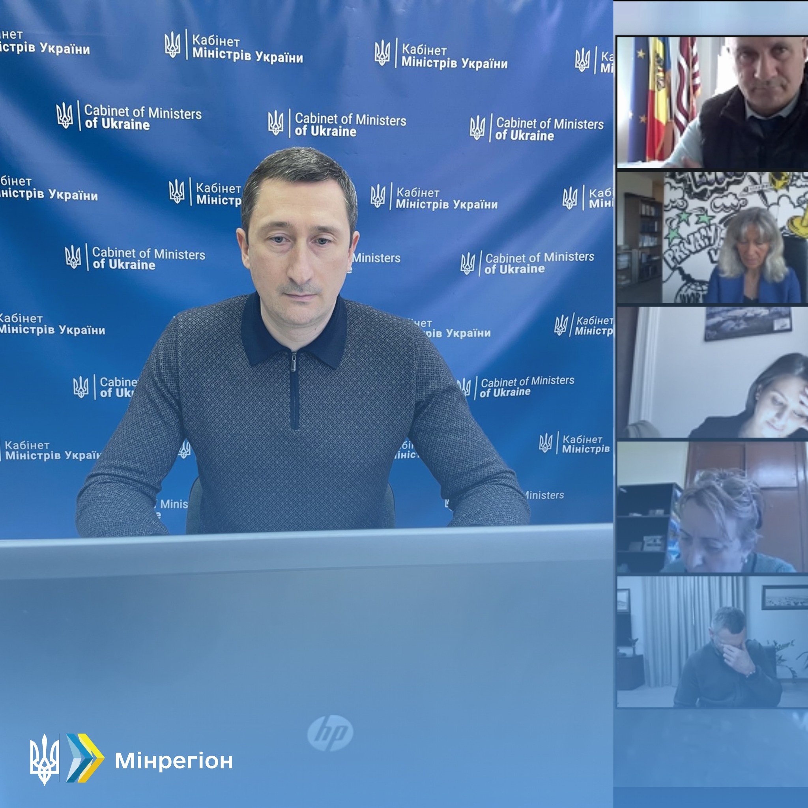
Task: Click the yellow-blue arrow Мінрегіон logo
Action: [x=85, y=758]
